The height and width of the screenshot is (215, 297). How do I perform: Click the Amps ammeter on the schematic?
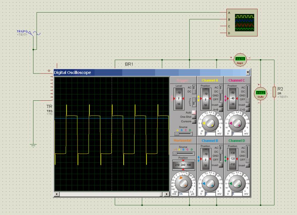(240, 60)
